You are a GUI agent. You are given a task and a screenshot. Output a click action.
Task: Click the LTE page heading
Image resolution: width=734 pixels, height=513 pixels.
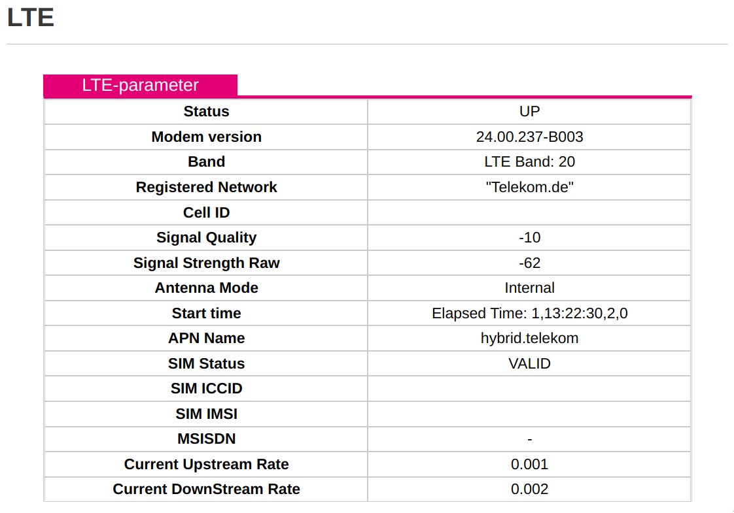(x=31, y=17)
